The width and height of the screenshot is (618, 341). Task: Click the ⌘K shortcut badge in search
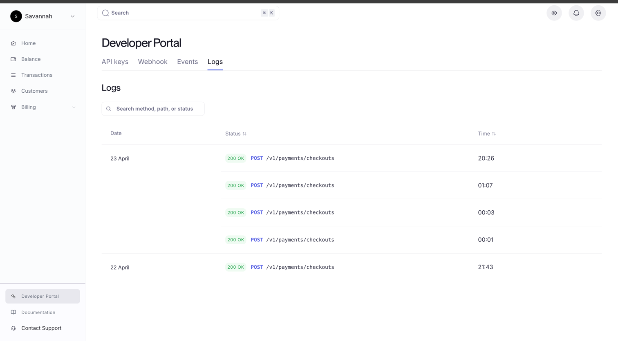pyautogui.click(x=268, y=13)
